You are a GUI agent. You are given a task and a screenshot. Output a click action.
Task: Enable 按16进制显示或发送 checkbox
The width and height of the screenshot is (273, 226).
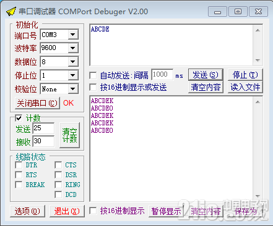click(x=93, y=87)
